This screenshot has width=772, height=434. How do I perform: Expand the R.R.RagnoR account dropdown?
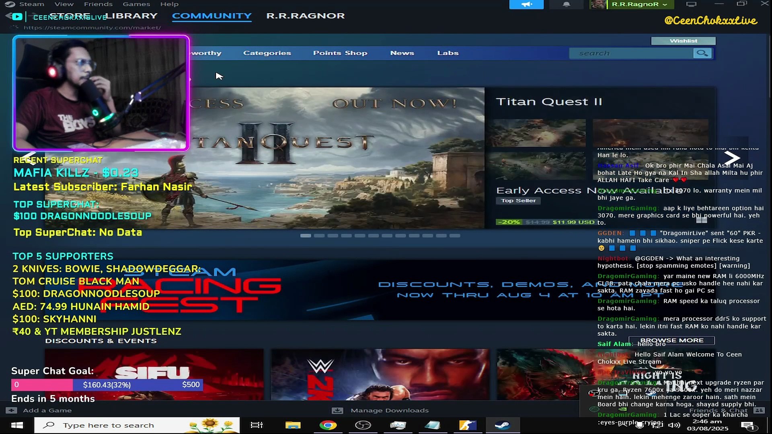click(639, 4)
